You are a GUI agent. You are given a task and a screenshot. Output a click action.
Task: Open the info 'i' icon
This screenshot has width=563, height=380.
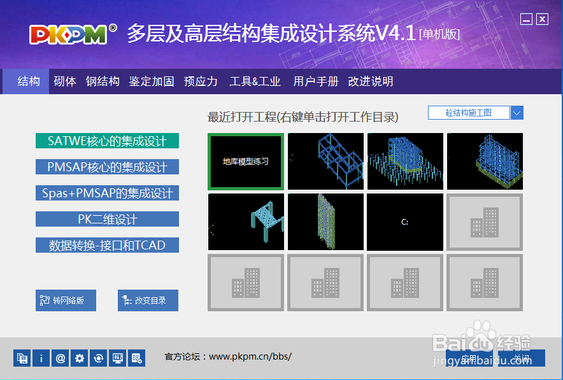coord(41,358)
